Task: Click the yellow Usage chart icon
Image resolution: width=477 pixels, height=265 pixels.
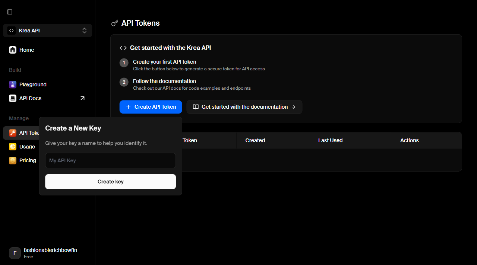Action: (13, 147)
